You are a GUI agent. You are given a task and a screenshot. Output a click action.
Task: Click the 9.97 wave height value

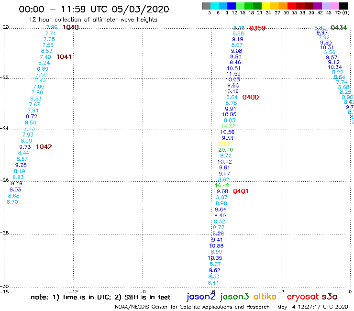coord(322,33)
